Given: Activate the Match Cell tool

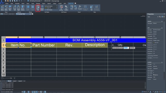Looking at the screenshot, I should 38,8.
